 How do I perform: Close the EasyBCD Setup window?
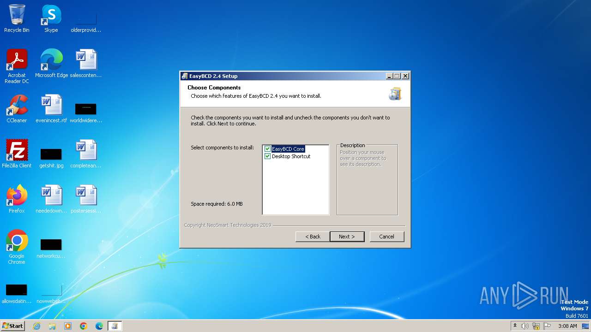(405, 76)
